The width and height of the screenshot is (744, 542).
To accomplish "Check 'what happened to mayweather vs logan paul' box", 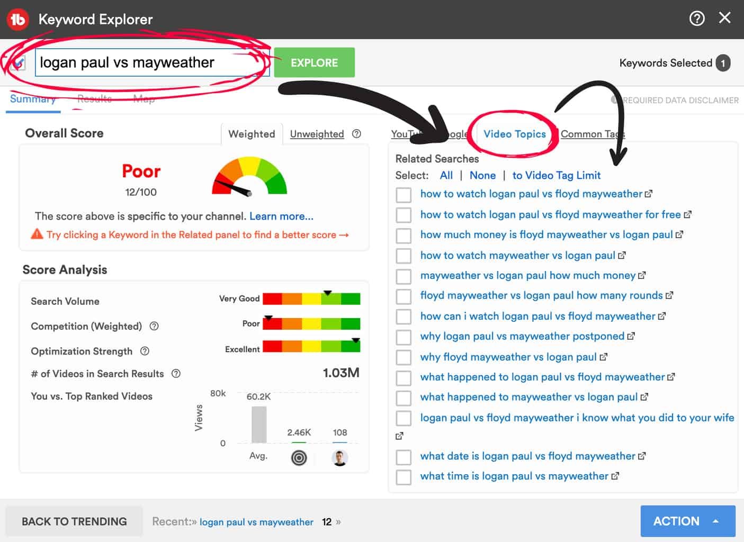I will [404, 398].
